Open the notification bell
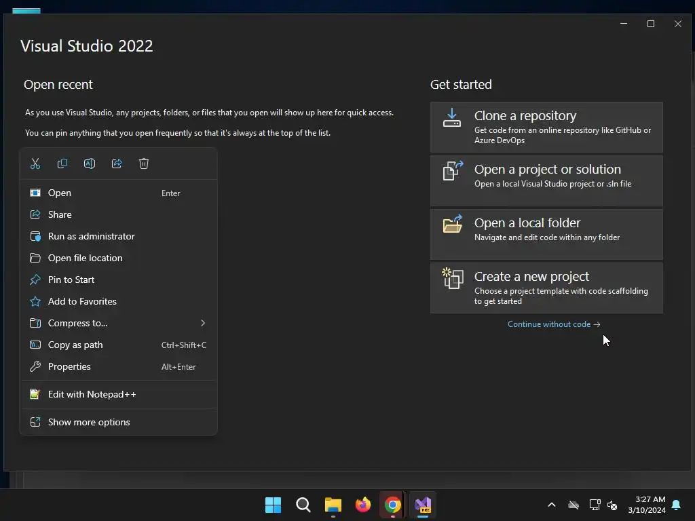The image size is (695, 521). click(677, 505)
